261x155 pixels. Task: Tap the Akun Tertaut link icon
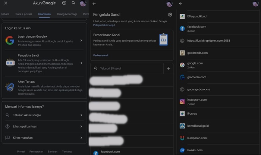(x=10, y=87)
